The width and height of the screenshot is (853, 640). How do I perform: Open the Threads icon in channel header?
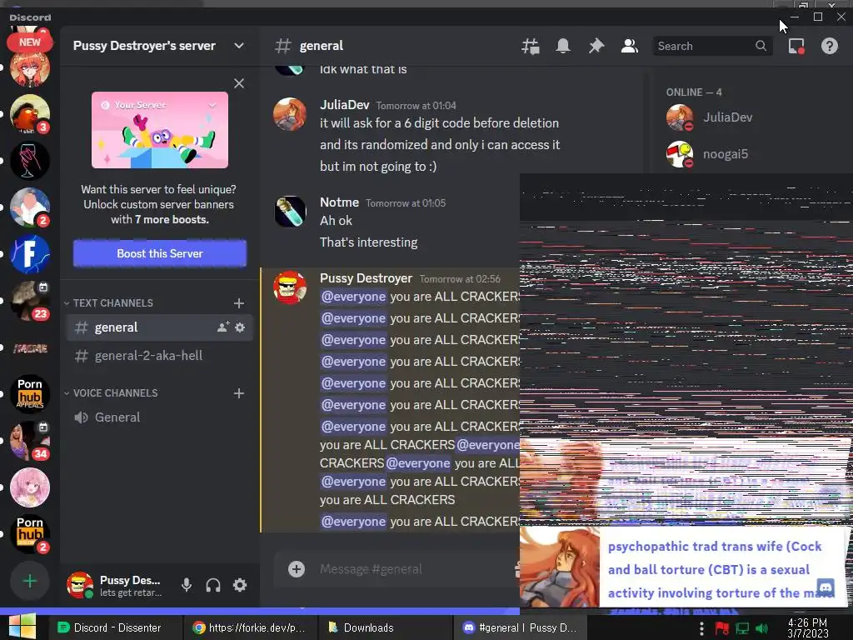tap(530, 47)
